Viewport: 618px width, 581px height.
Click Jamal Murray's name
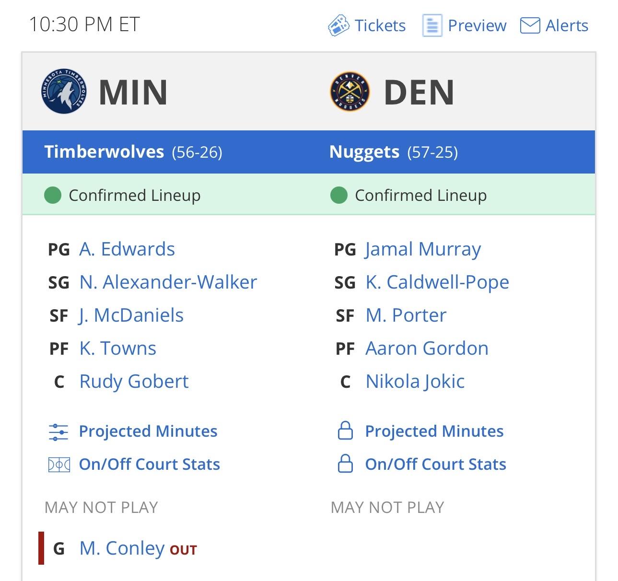pos(423,249)
